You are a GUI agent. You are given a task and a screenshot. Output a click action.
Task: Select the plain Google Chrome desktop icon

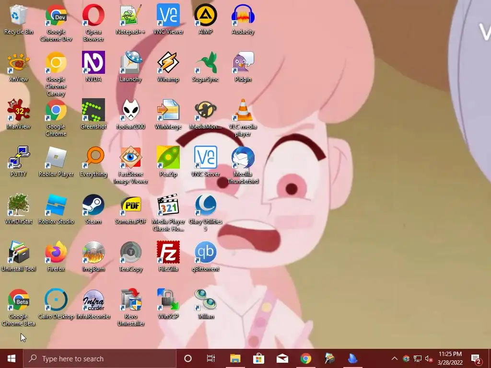(56, 118)
